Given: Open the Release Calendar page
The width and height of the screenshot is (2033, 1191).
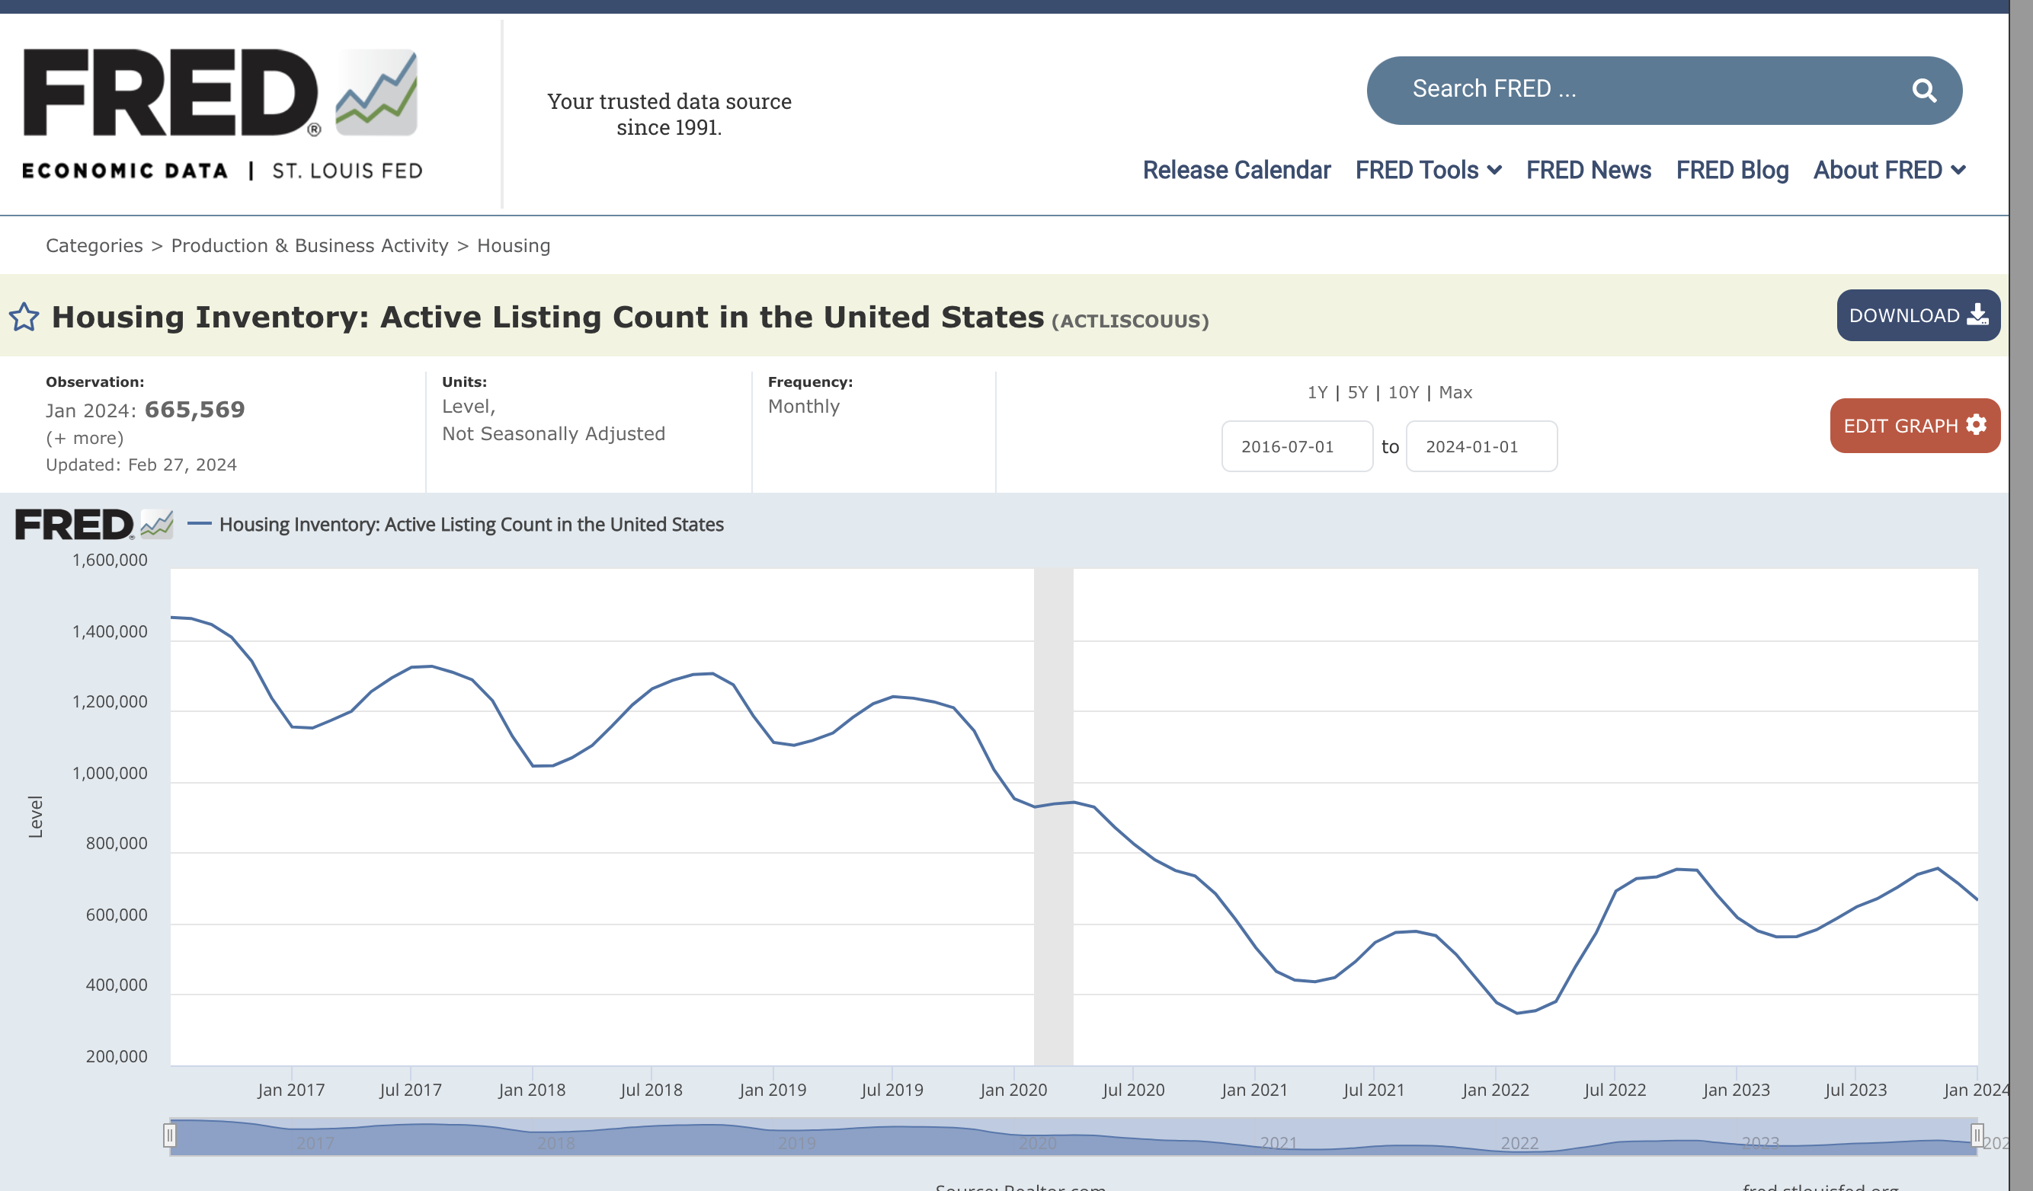Looking at the screenshot, I should tap(1236, 170).
